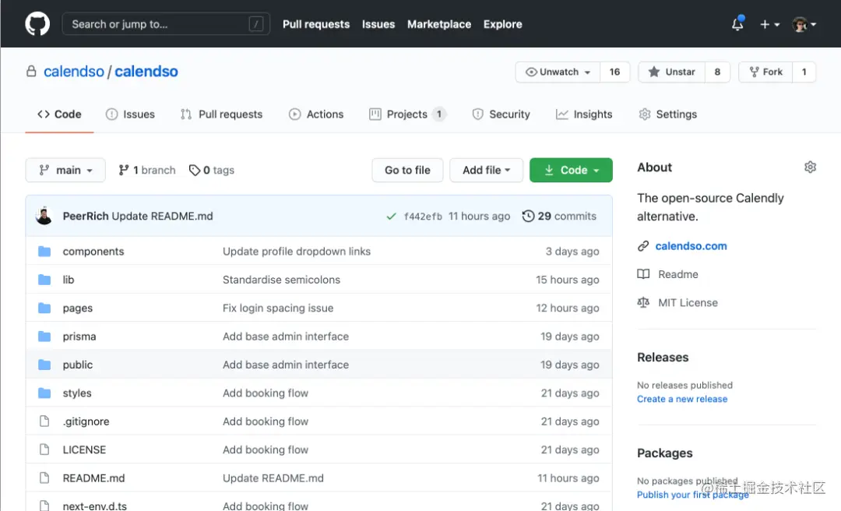The image size is (841, 511).
Task: Open the LICENSE file
Action: point(84,449)
